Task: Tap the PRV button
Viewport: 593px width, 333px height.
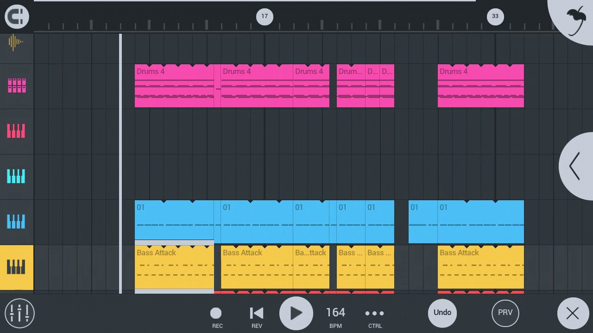Action: [x=505, y=313]
